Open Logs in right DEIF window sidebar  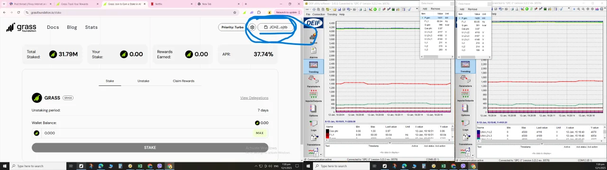(465, 126)
